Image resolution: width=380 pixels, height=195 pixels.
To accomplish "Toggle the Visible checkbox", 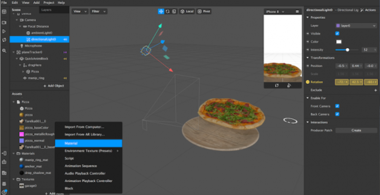I will (337, 33).
